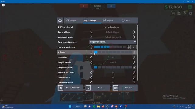Toggle Fullscreen using its right arrow
195x109 pixels.
tap(134, 57)
